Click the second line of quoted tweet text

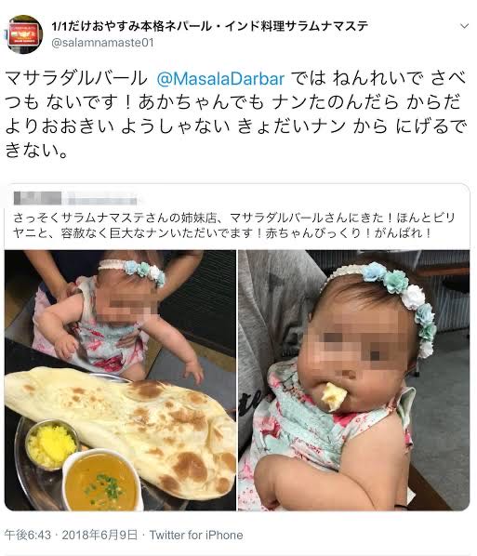[x=223, y=233]
